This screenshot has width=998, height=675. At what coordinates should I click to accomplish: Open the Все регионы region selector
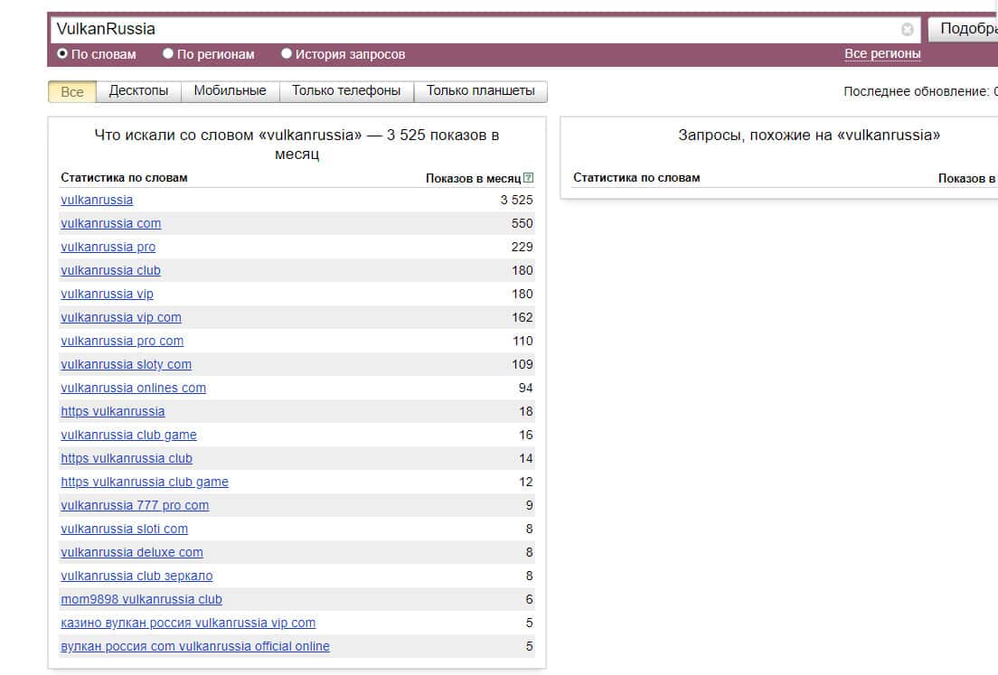pyautogui.click(x=882, y=54)
